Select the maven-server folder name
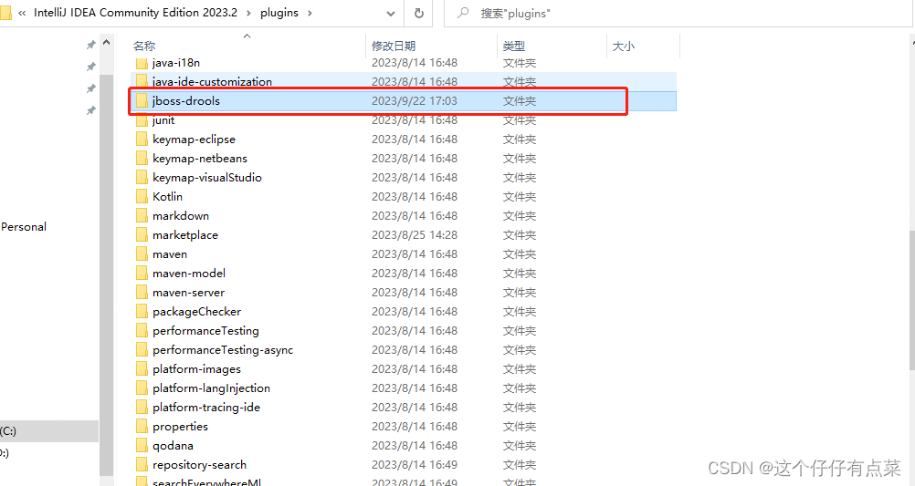Image resolution: width=915 pixels, height=486 pixels. click(x=188, y=293)
